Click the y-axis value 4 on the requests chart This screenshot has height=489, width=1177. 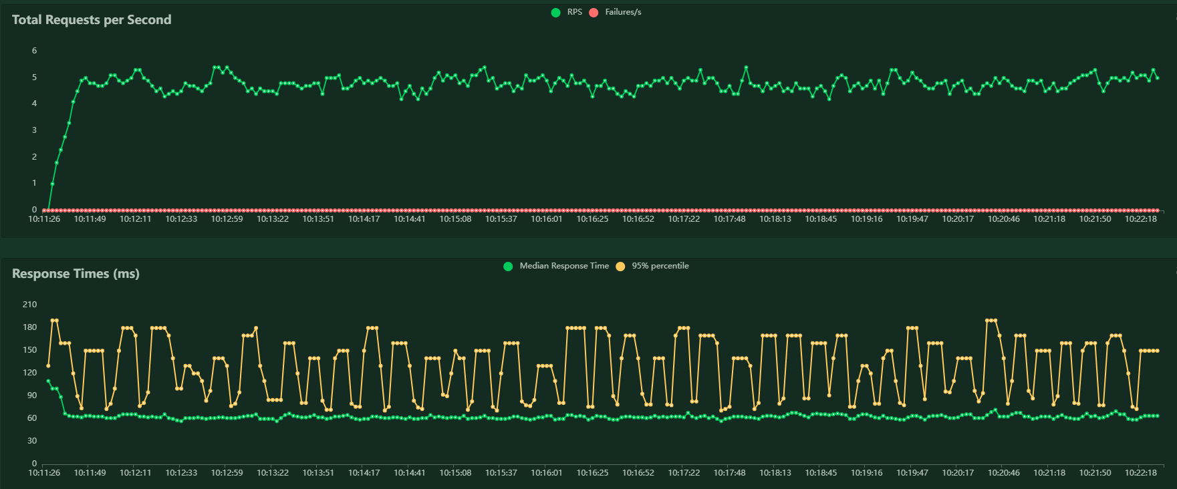[x=35, y=104]
